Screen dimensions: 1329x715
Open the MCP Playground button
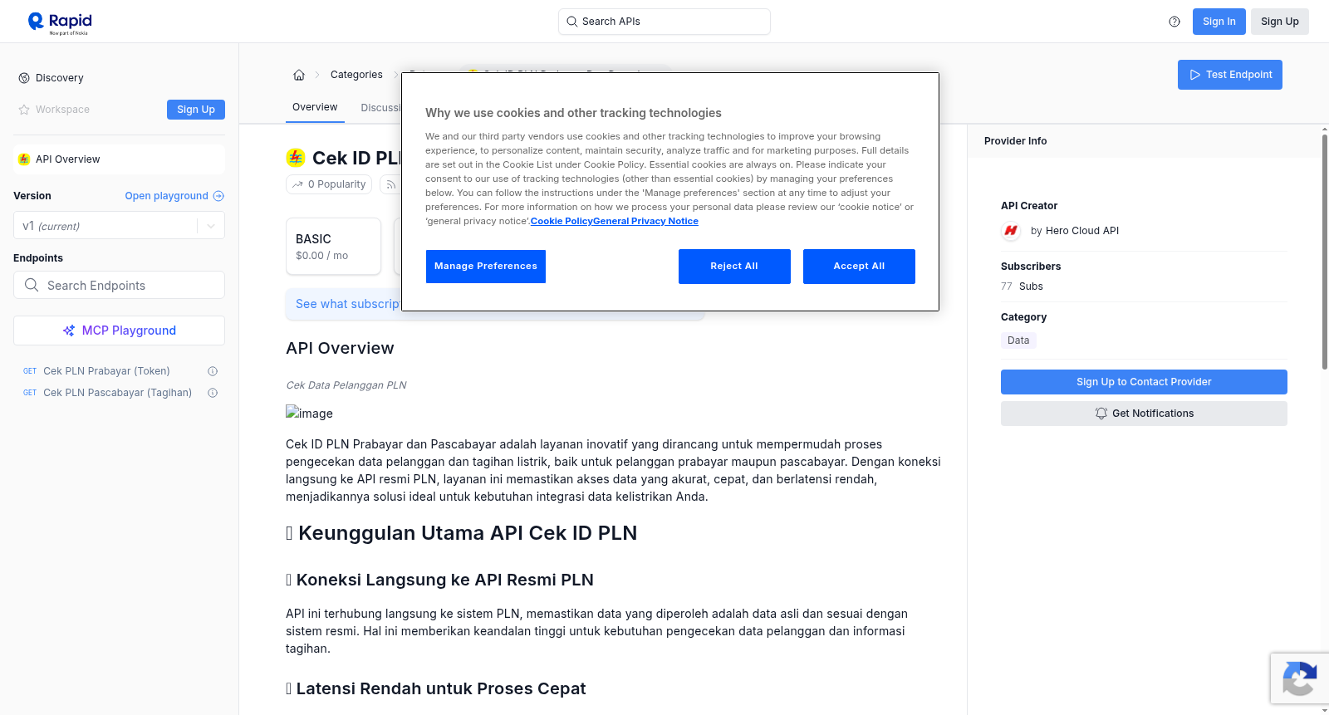119,331
